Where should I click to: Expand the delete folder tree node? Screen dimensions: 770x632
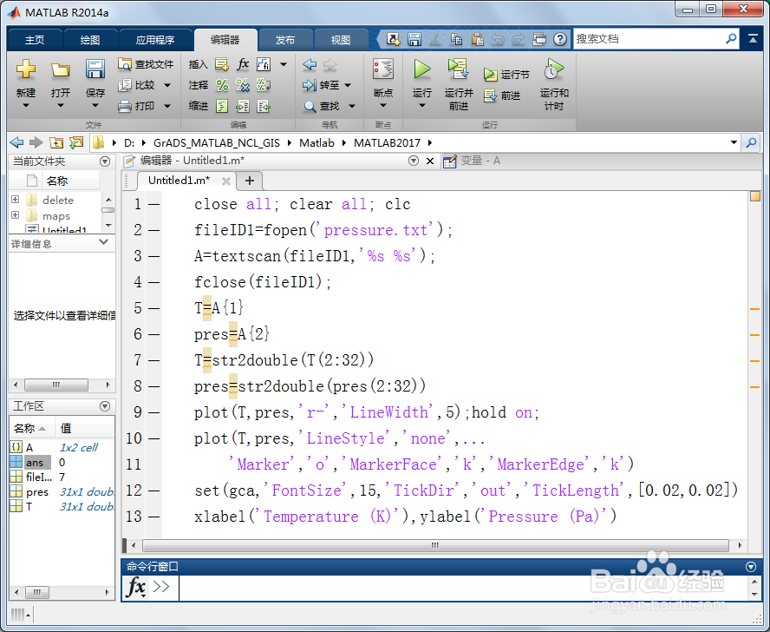[16, 199]
